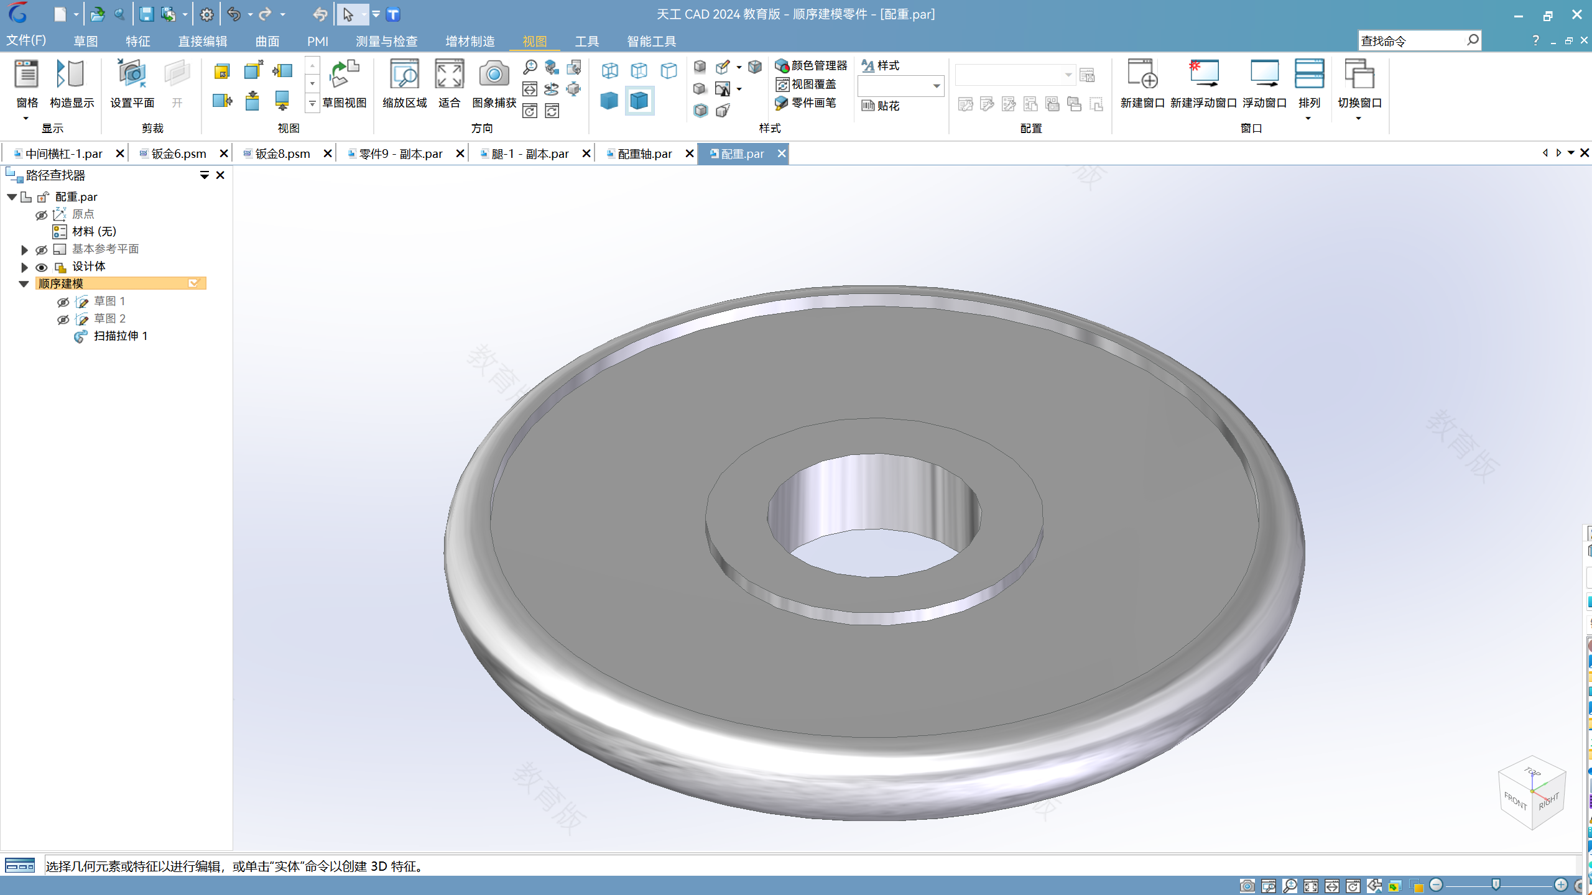Open the Sketch View (草图视图) tool
Viewport: 1592px width, 895px height.
pos(345,84)
